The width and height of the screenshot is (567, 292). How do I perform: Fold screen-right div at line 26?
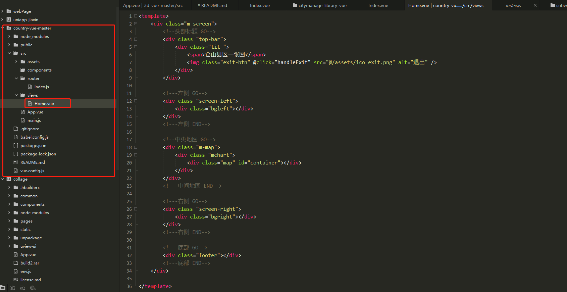click(x=136, y=209)
